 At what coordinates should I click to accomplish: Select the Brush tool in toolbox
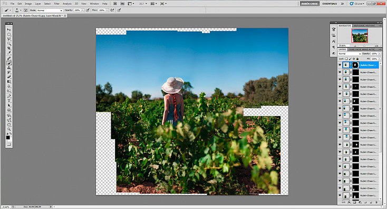tap(9, 63)
